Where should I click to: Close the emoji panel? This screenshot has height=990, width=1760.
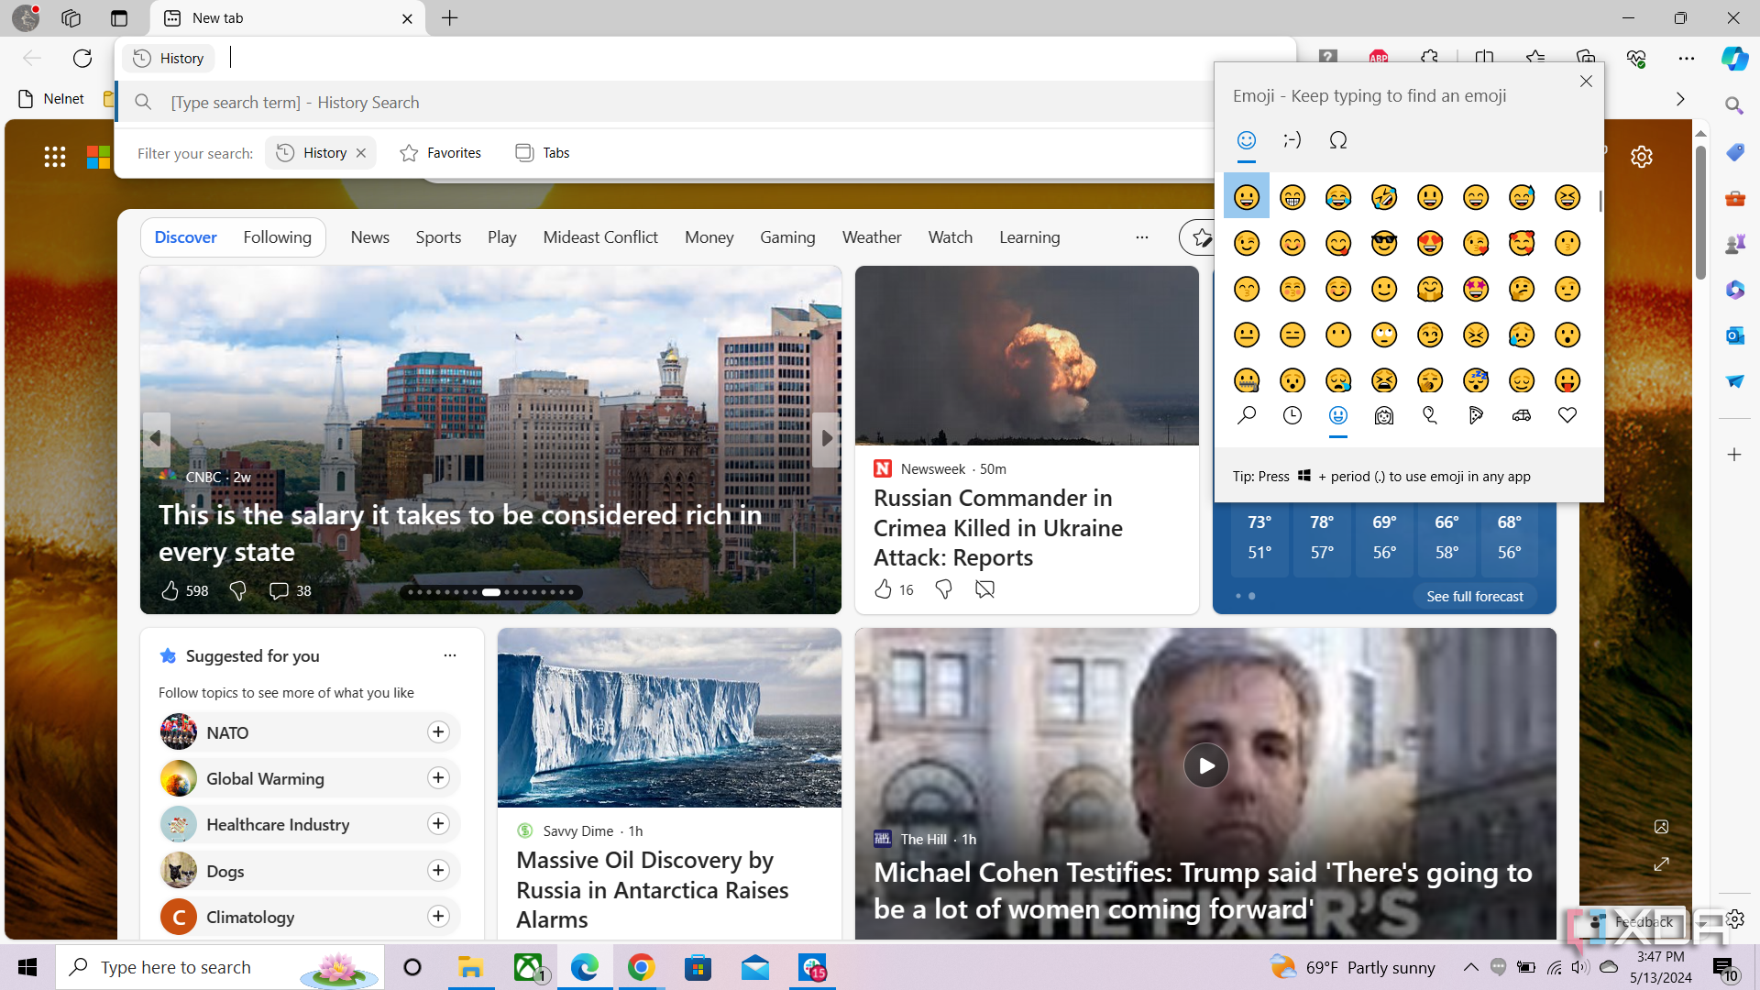[x=1587, y=81]
